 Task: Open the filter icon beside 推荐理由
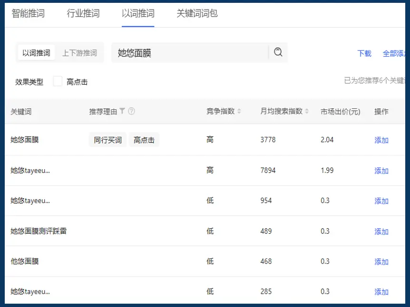click(123, 111)
